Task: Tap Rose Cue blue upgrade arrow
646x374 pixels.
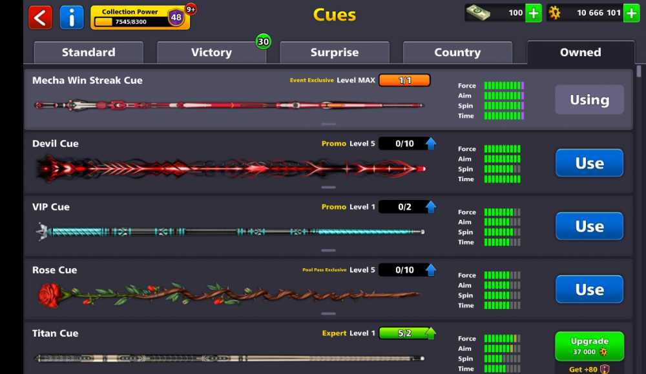Action: [431, 270]
